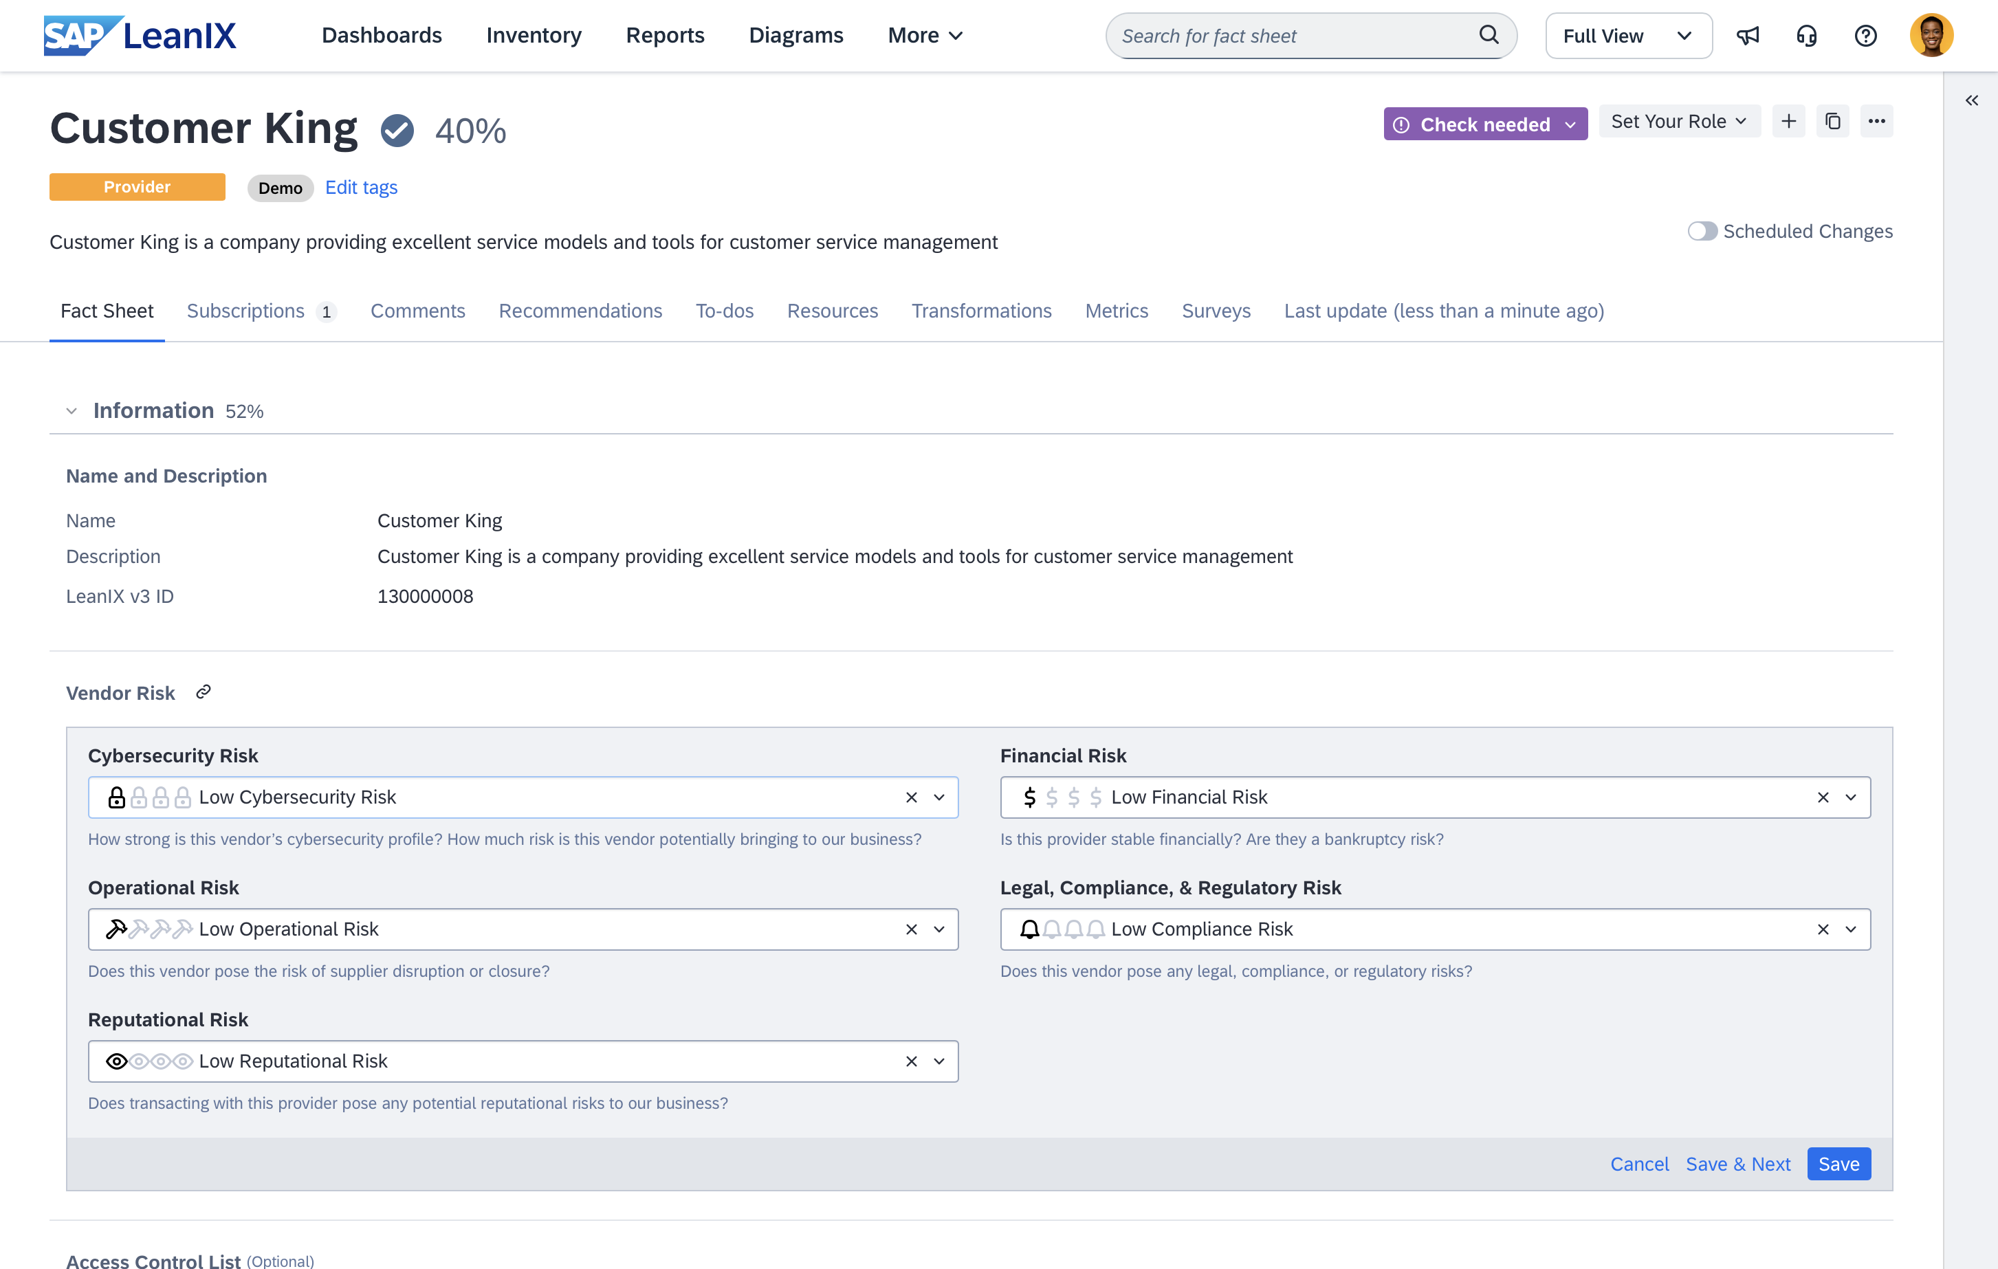
Task: Click the SAP LeanIX logo
Action: tap(140, 36)
